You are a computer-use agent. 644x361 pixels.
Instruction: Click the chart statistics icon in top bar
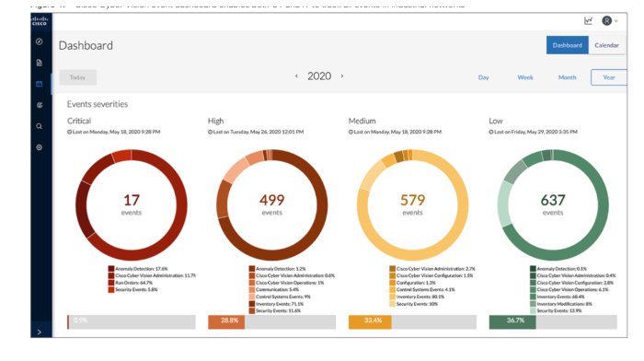(x=589, y=20)
